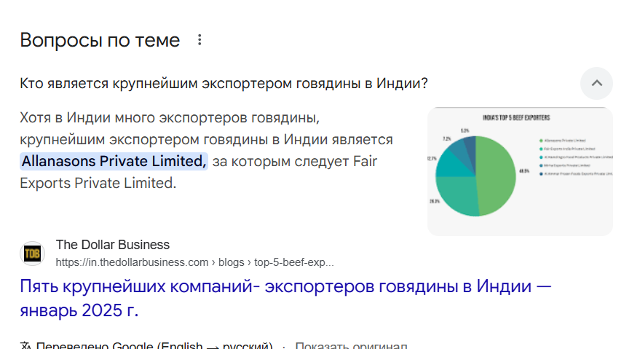The height and width of the screenshot is (349, 632).
Task: Click the Переведено Google label
Action: pos(154,345)
